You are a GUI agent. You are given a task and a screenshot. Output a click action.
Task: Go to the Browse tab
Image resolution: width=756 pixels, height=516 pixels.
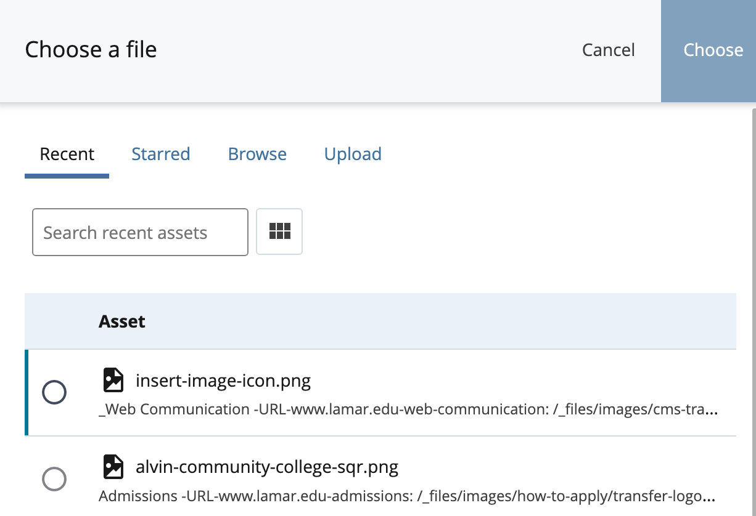[x=257, y=154]
